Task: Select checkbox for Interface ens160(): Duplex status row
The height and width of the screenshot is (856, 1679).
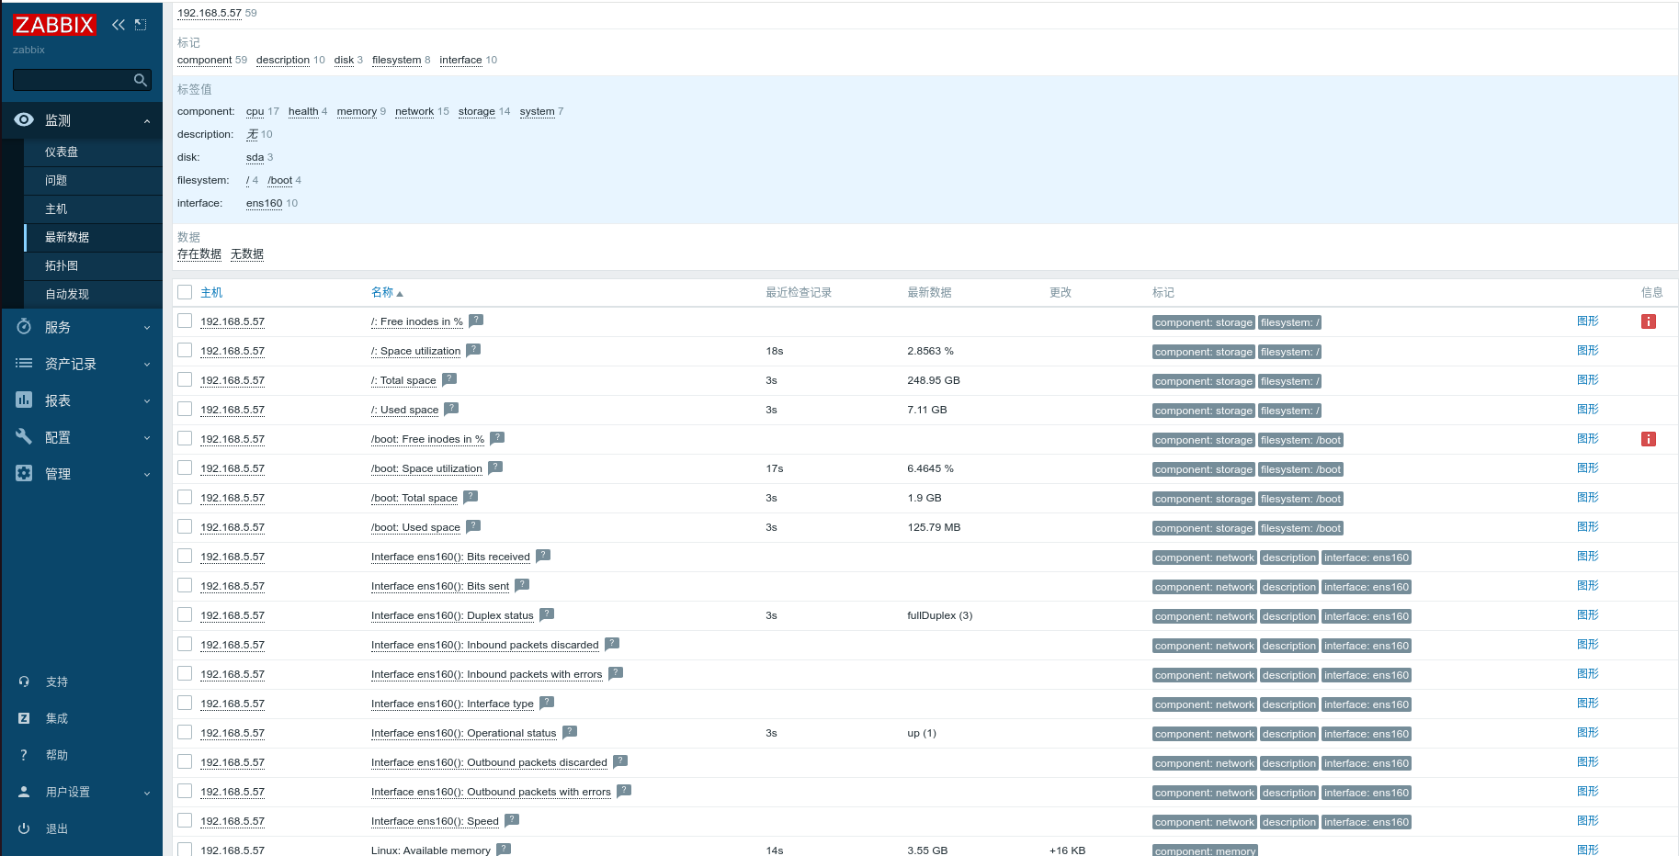Action: coord(185,615)
